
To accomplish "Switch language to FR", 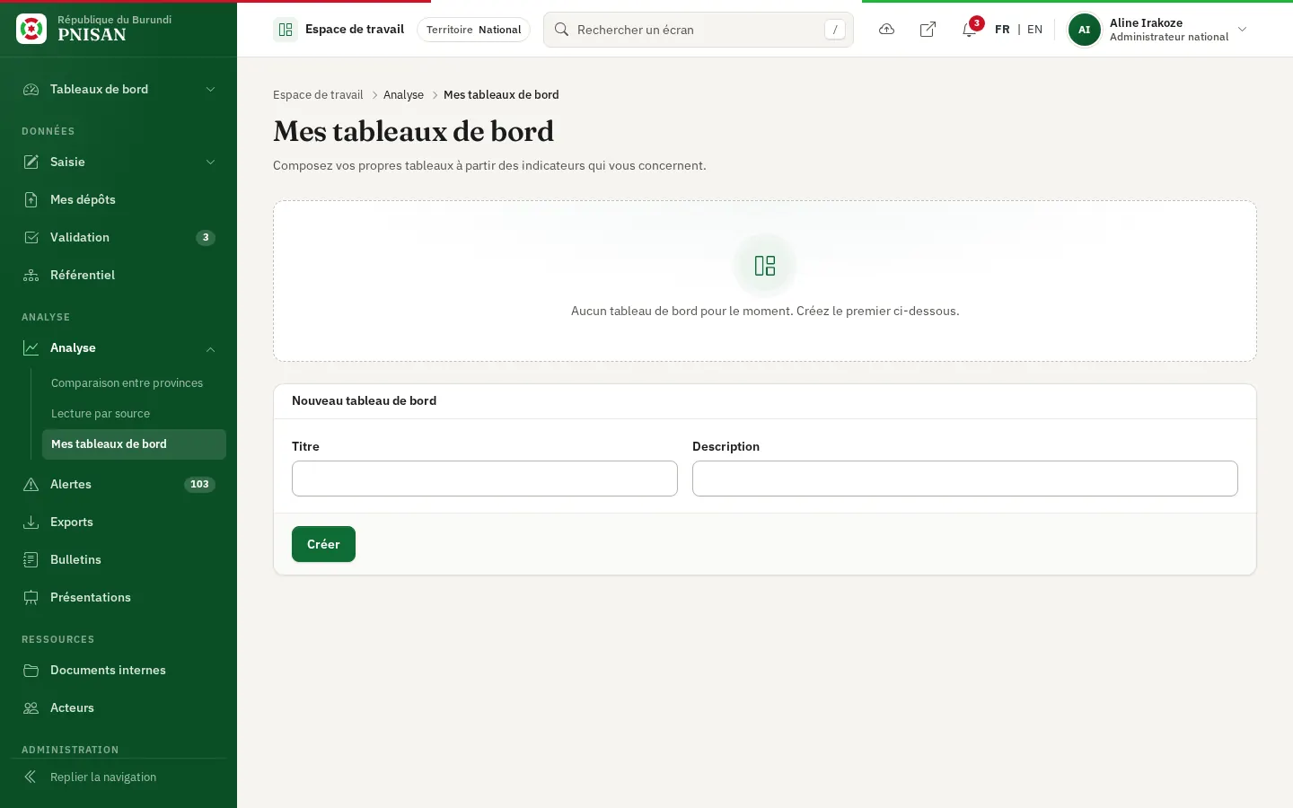I will [1002, 30].
